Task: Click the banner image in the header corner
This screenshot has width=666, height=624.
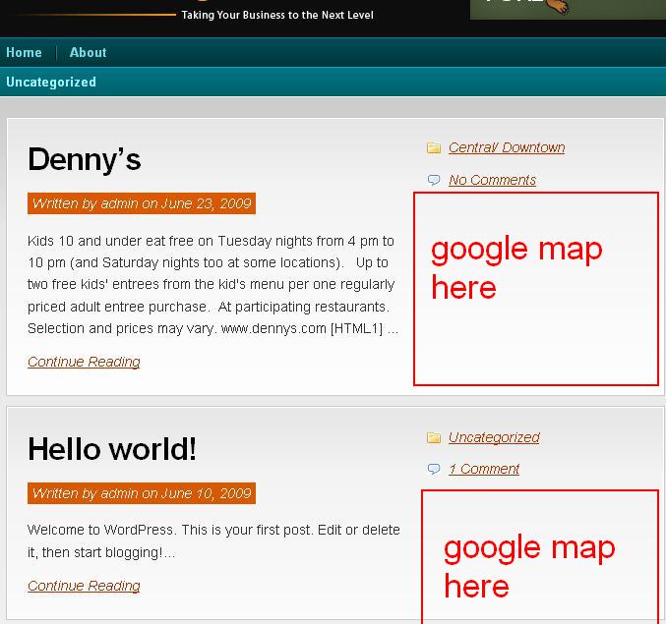Action: [x=568, y=9]
